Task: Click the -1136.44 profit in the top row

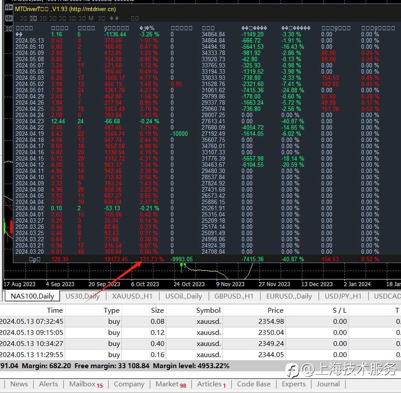Action: [115, 34]
